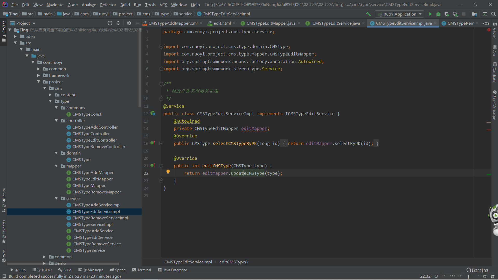Open the RuoYiApplication run configuration dropdown

pyautogui.click(x=399, y=14)
